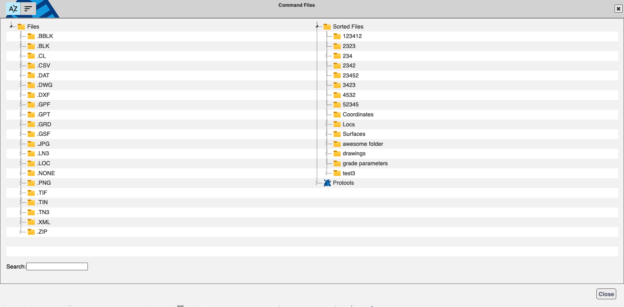624x307 pixels.
Task: Click the .GPF folder icon
Action: 31,105
